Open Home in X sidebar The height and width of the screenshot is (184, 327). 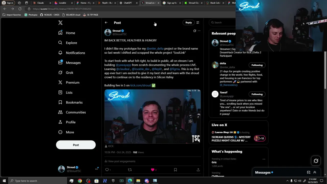[x=67, y=33]
